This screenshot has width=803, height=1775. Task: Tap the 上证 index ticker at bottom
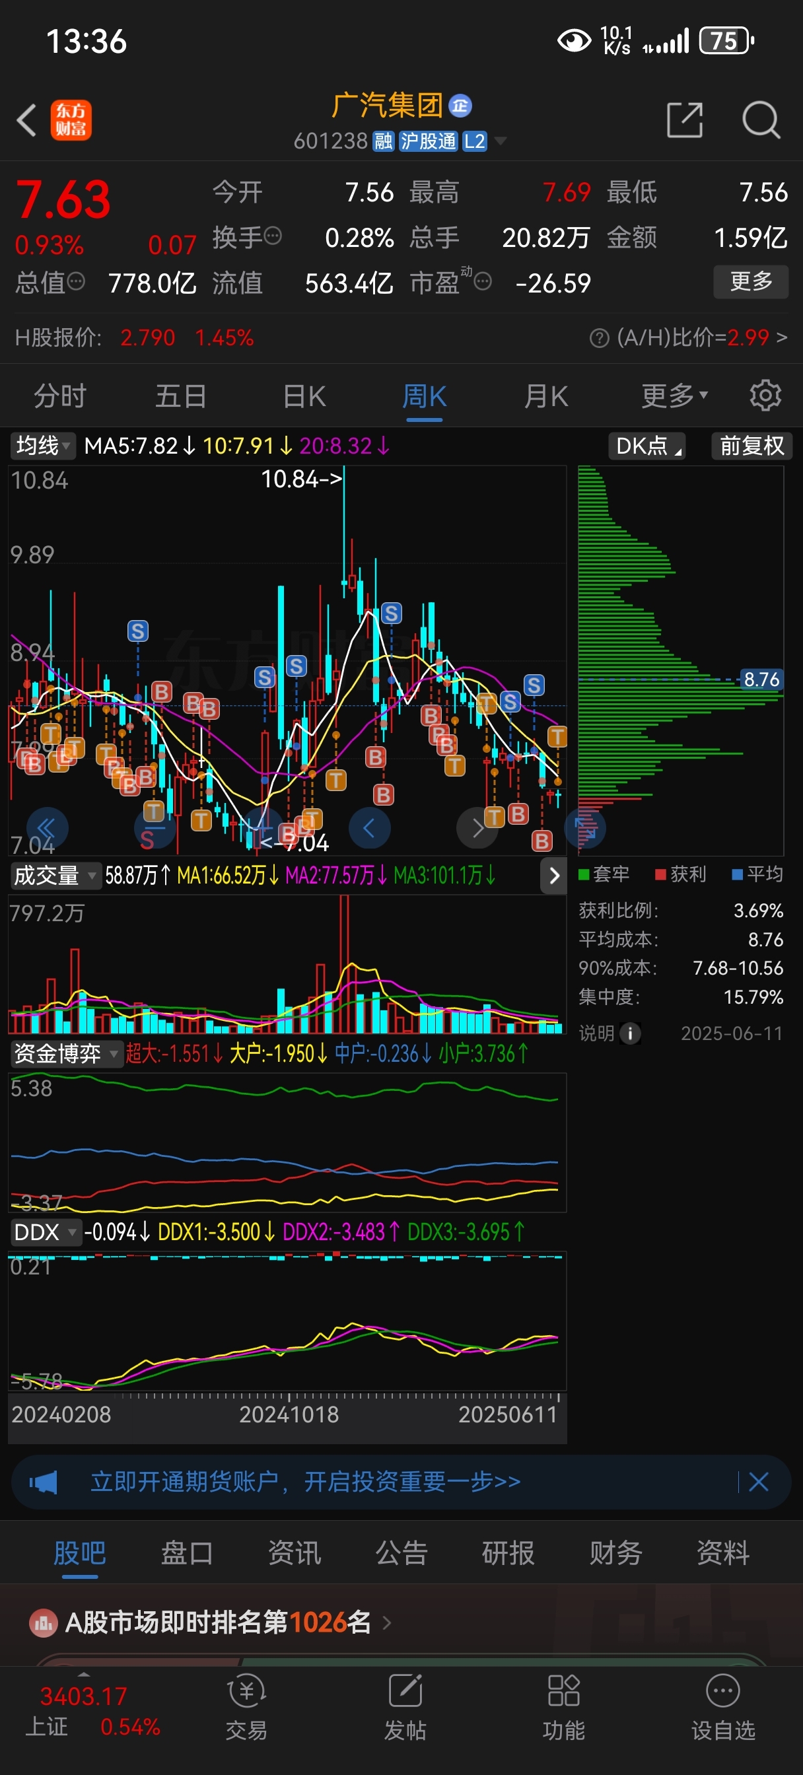point(92,1711)
